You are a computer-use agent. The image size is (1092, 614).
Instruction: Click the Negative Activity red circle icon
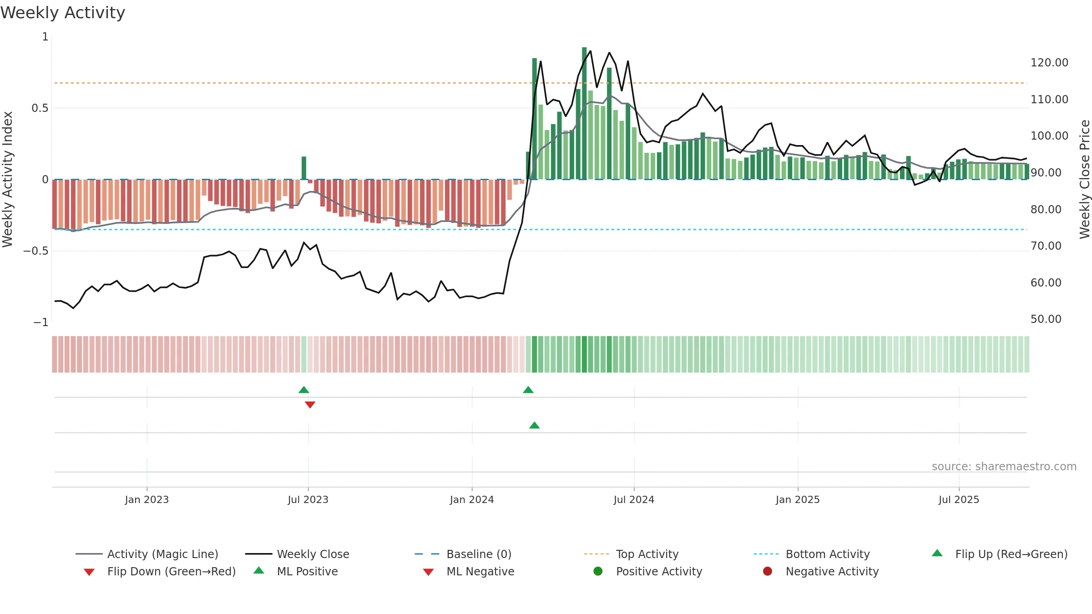point(767,571)
